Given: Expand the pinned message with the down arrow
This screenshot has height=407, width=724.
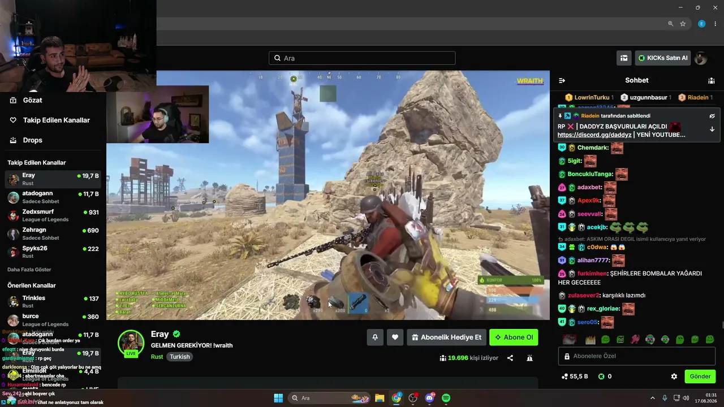Looking at the screenshot, I should click(712, 129).
